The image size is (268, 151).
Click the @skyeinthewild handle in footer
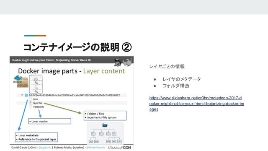point(96,147)
